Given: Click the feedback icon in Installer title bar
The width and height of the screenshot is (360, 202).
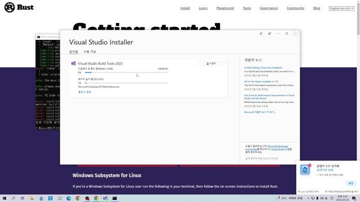Looking at the screenshot, I should coord(269,34).
